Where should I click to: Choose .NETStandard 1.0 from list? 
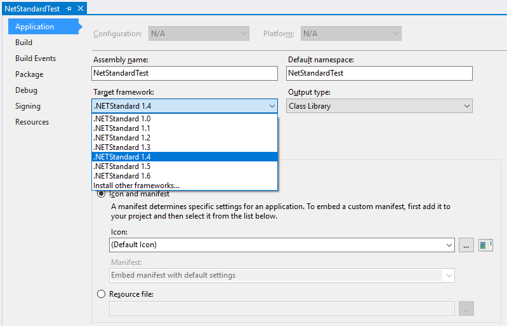point(185,119)
